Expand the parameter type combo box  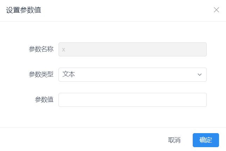point(132,75)
